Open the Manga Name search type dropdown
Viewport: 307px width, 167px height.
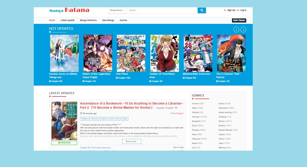point(117,10)
